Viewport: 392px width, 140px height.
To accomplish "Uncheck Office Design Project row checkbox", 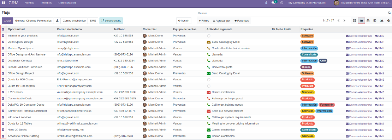I will [3, 73].
